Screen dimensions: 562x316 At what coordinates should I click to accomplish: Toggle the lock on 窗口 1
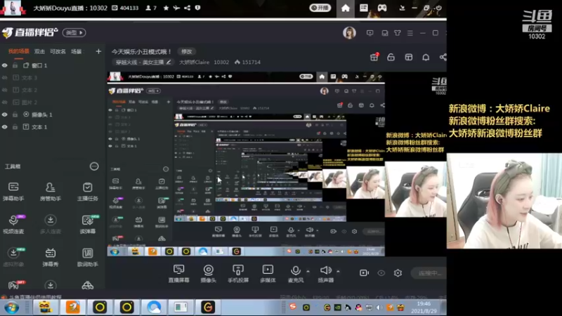pos(15,65)
